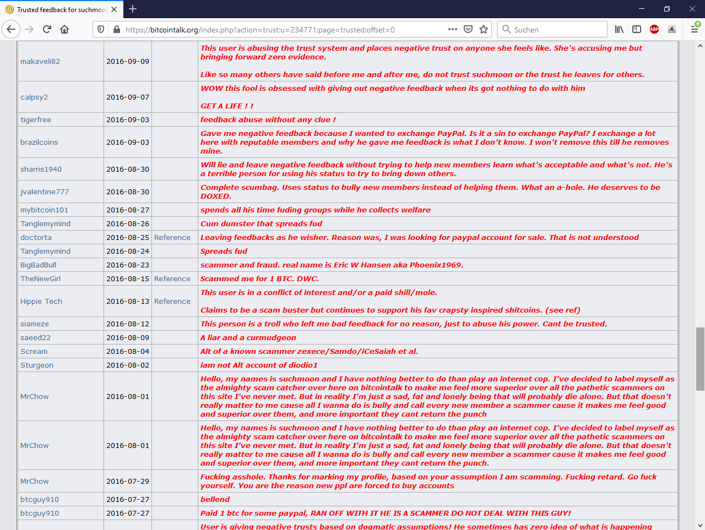Viewport: 705px width, 530px height.
Task: Click the extension icon next to ABP
Action: coord(672,29)
